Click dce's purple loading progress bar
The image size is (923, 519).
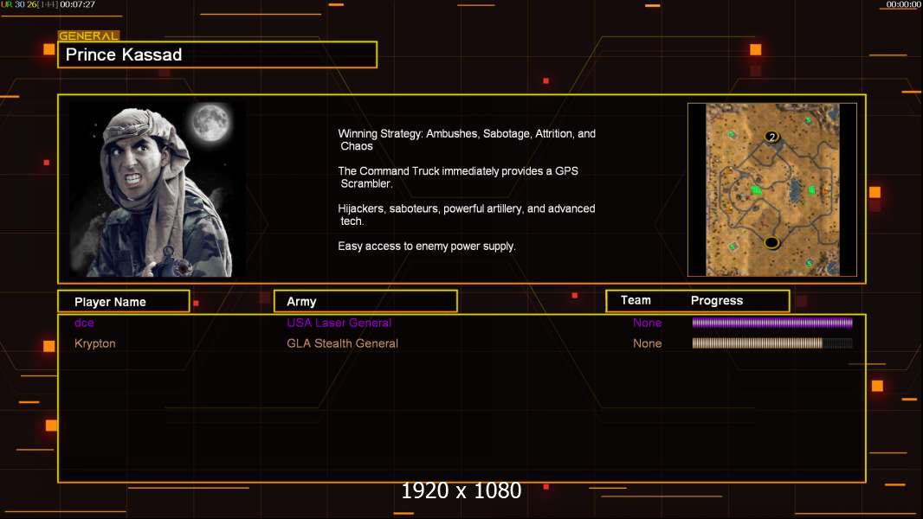[x=772, y=322]
